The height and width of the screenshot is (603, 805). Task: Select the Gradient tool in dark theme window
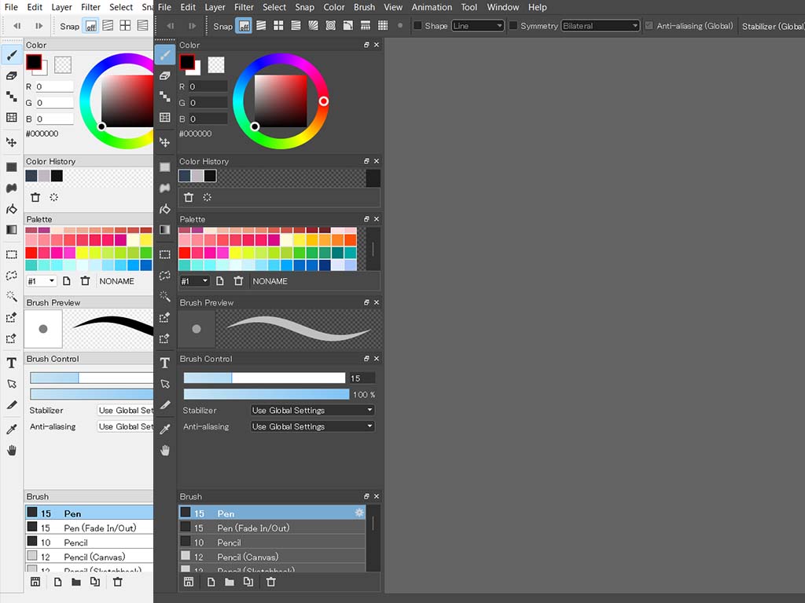(165, 230)
